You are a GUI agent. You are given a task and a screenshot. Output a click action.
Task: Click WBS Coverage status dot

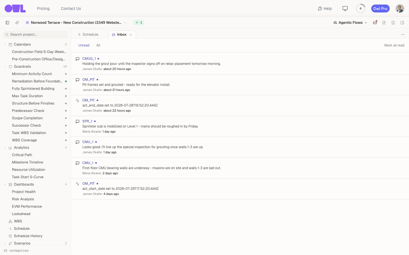(x=66, y=140)
